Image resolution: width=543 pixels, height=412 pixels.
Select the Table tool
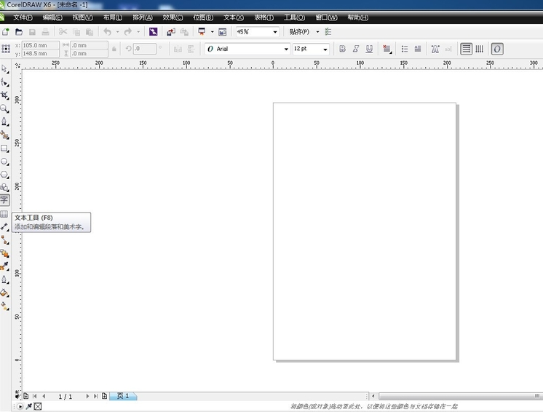(x=4, y=214)
